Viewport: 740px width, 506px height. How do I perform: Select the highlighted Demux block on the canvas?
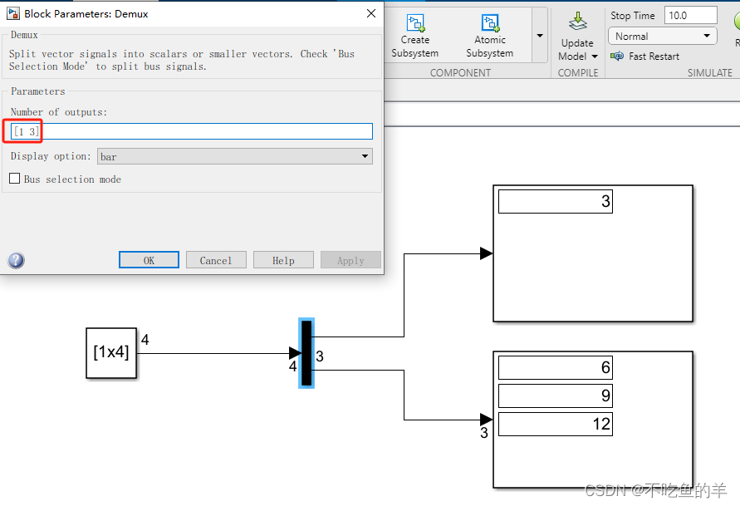coord(306,353)
